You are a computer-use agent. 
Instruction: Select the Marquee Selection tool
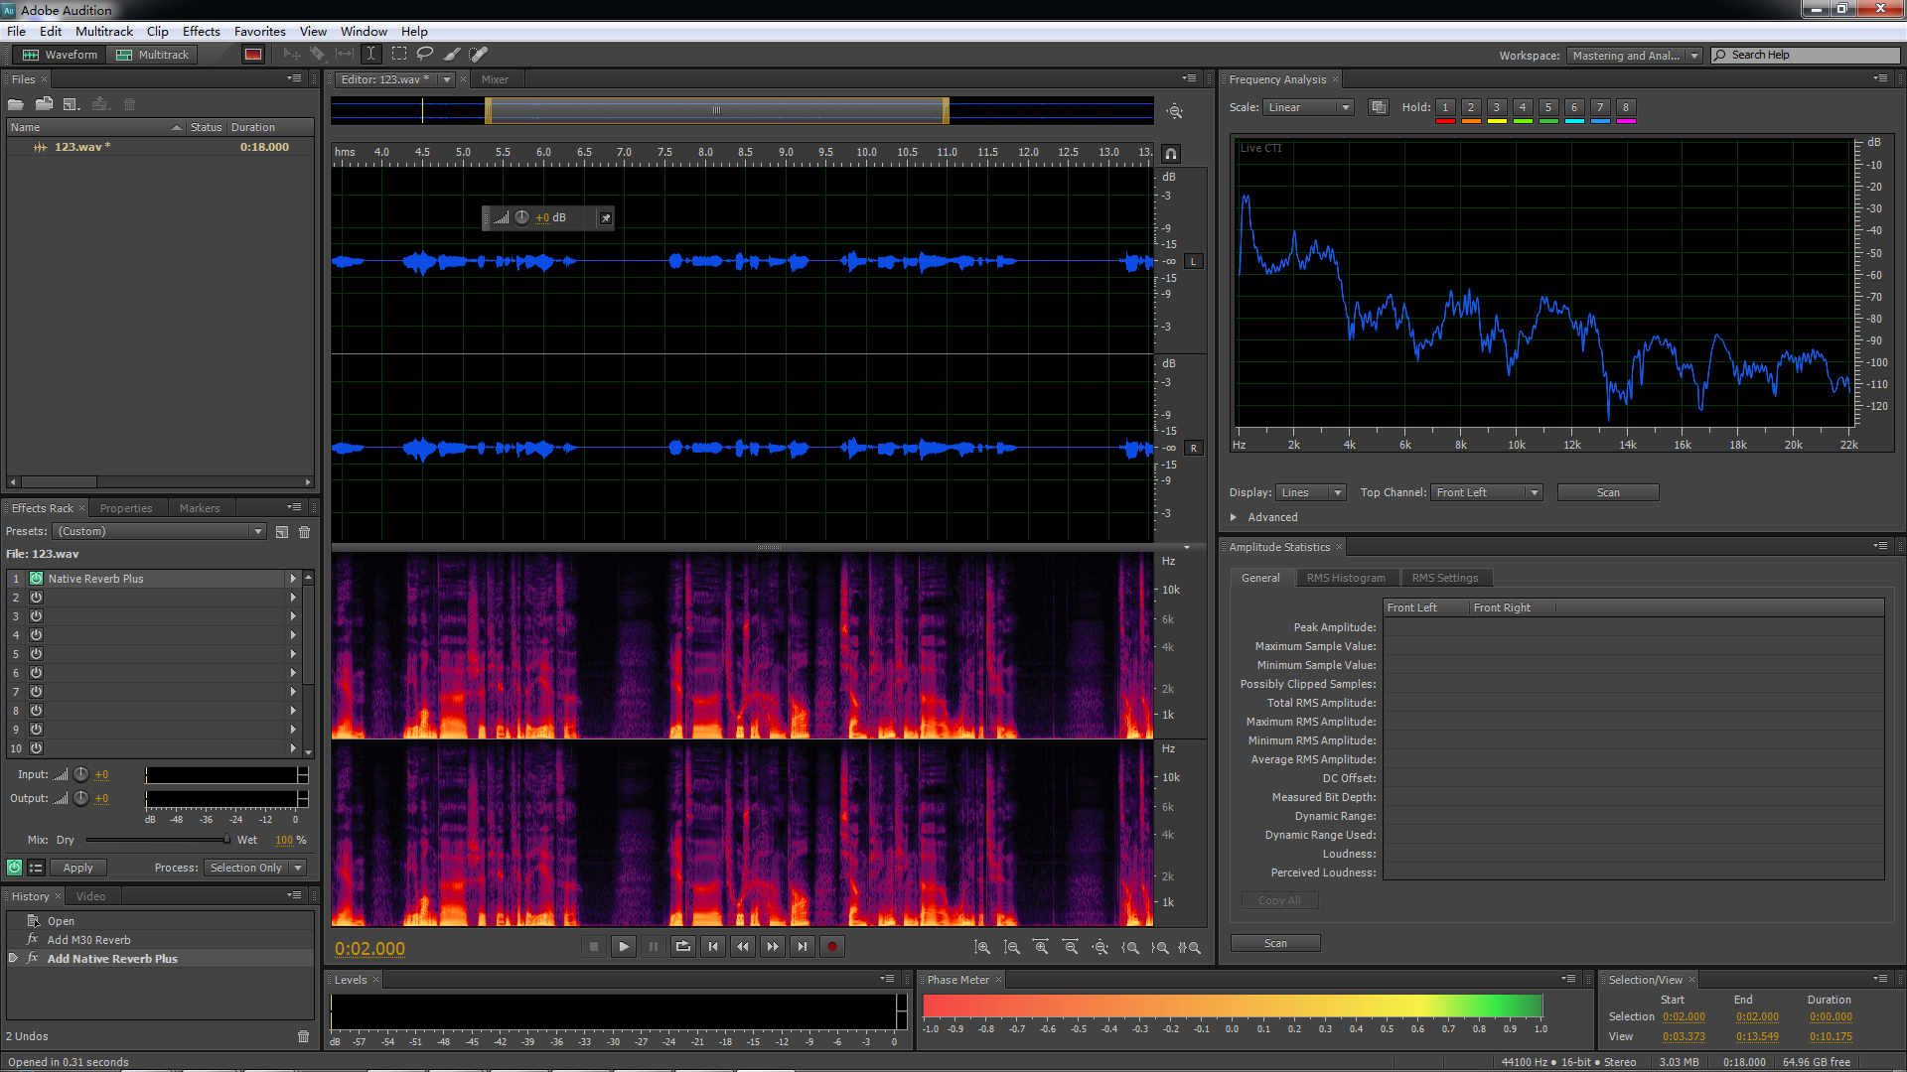click(398, 55)
